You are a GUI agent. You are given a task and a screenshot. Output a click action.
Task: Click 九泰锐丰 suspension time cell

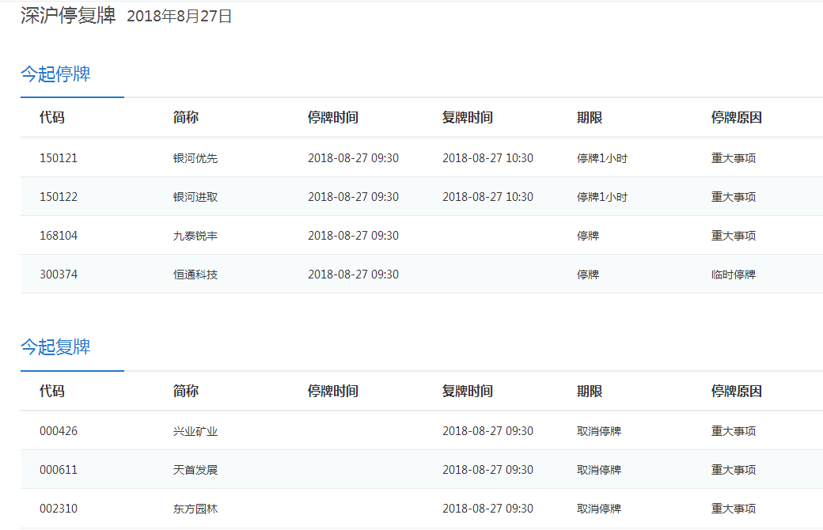click(353, 236)
